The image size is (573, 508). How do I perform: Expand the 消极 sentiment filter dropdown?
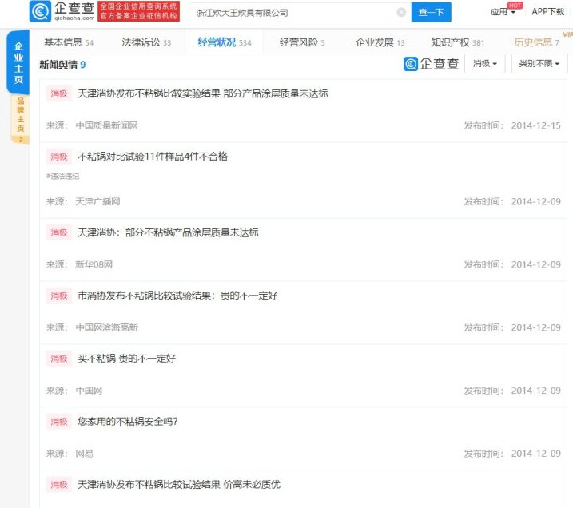click(x=484, y=64)
